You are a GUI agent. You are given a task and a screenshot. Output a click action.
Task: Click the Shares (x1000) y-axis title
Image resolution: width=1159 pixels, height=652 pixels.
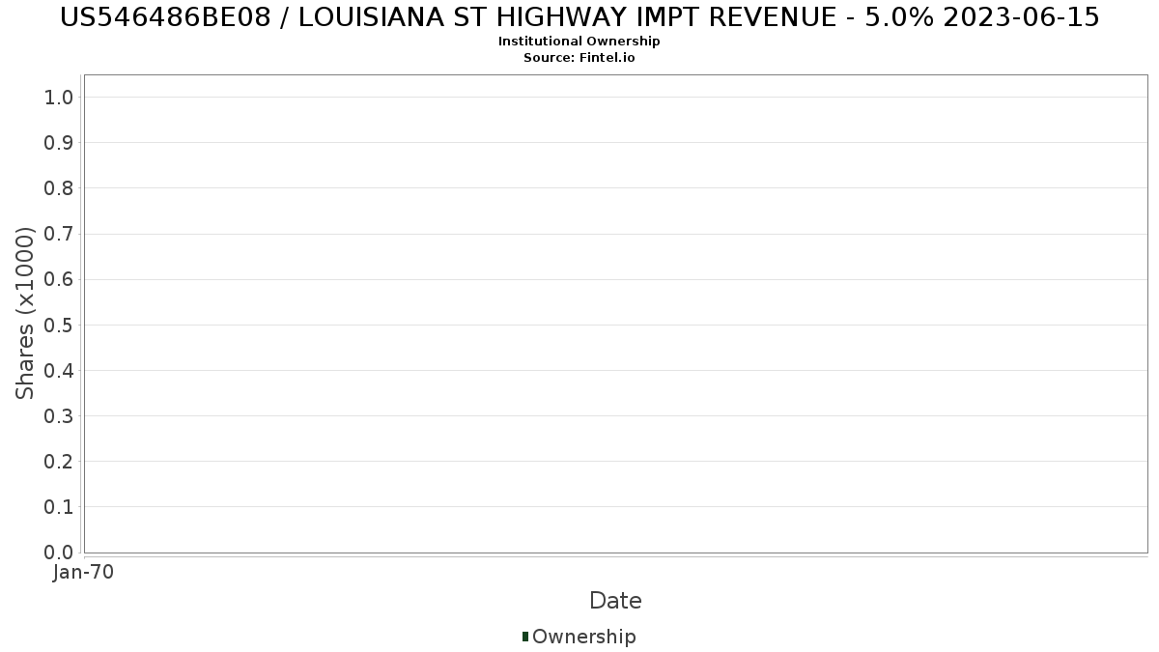pyautogui.click(x=26, y=313)
